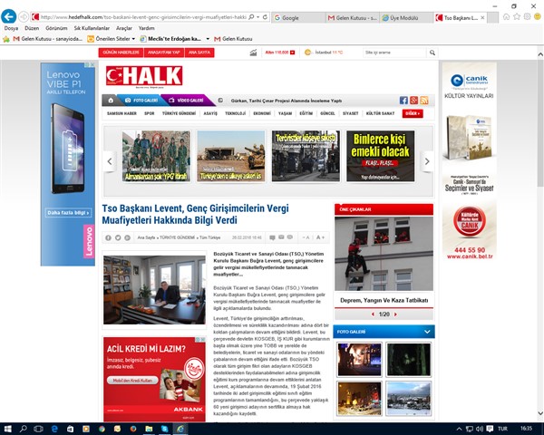
Task: Show next headline carousel slide arrow
Action: pos(427,161)
